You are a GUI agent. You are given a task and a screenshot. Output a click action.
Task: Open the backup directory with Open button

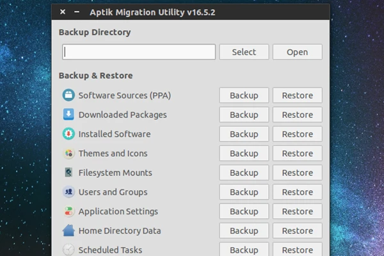[298, 52]
